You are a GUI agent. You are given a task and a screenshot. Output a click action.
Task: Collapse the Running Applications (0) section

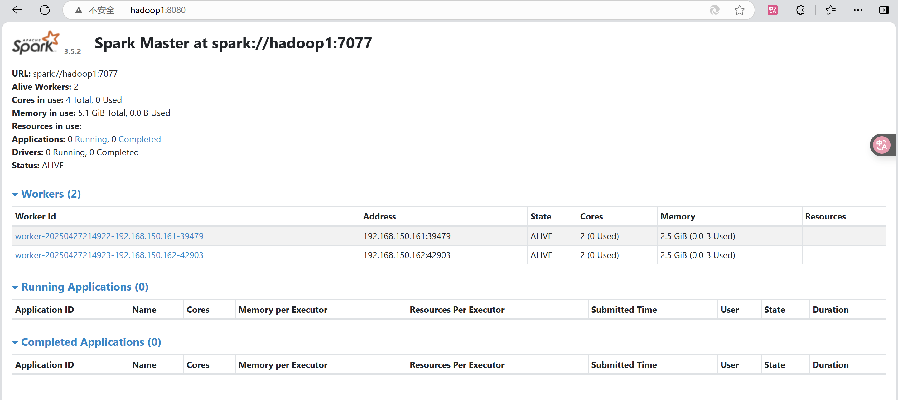pos(80,287)
